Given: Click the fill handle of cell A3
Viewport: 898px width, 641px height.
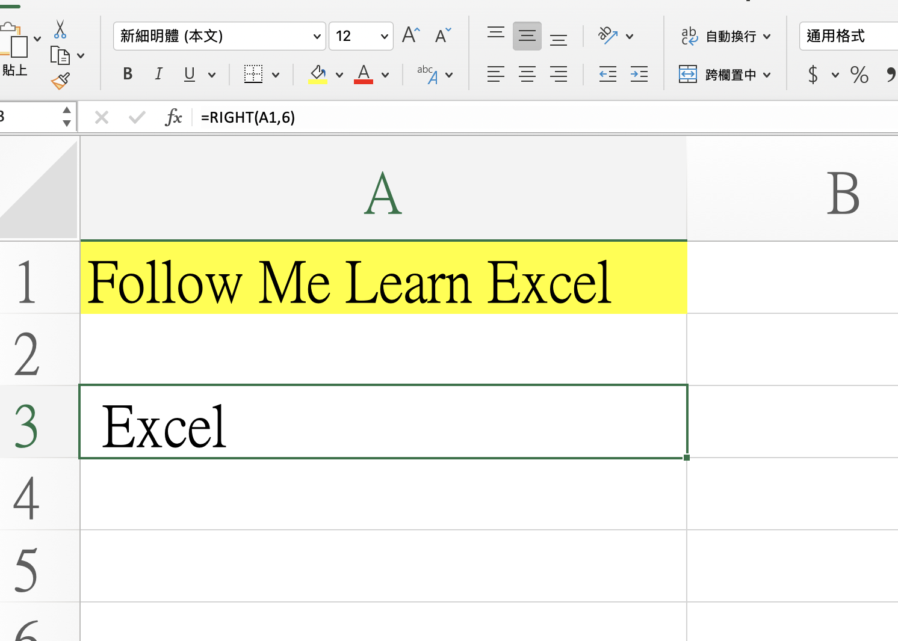Looking at the screenshot, I should [687, 458].
